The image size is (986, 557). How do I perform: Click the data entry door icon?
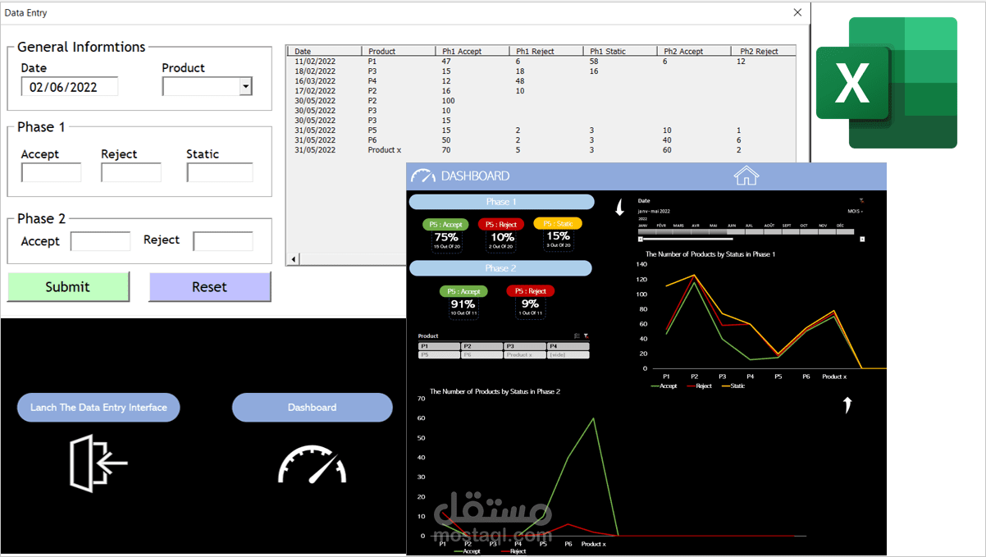[98, 462]
